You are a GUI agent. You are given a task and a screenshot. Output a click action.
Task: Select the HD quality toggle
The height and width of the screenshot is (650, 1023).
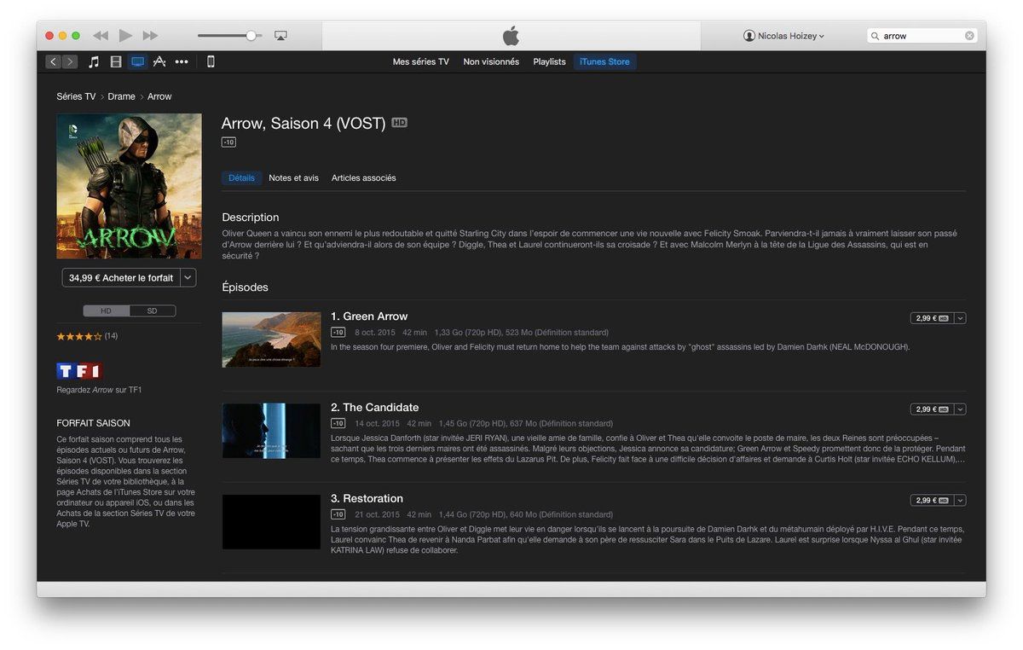pos(106,311)
